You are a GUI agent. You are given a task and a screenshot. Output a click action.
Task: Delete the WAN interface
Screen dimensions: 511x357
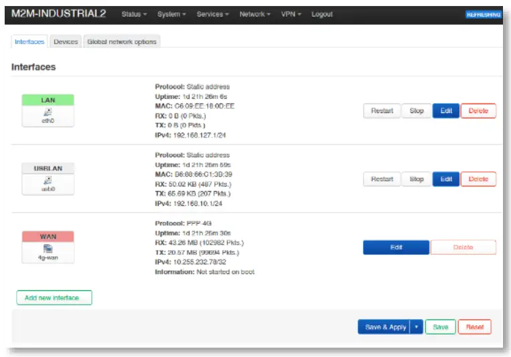pyautogui.click(x=463, y=247)
